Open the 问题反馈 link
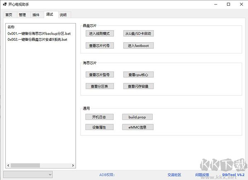The image size is (248, 180). pyautogui.click(x=202, y=175)
